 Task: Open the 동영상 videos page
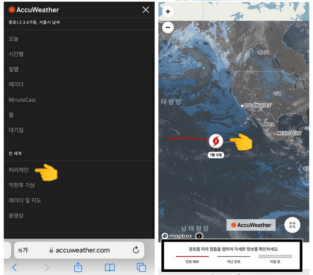[16, 215]
